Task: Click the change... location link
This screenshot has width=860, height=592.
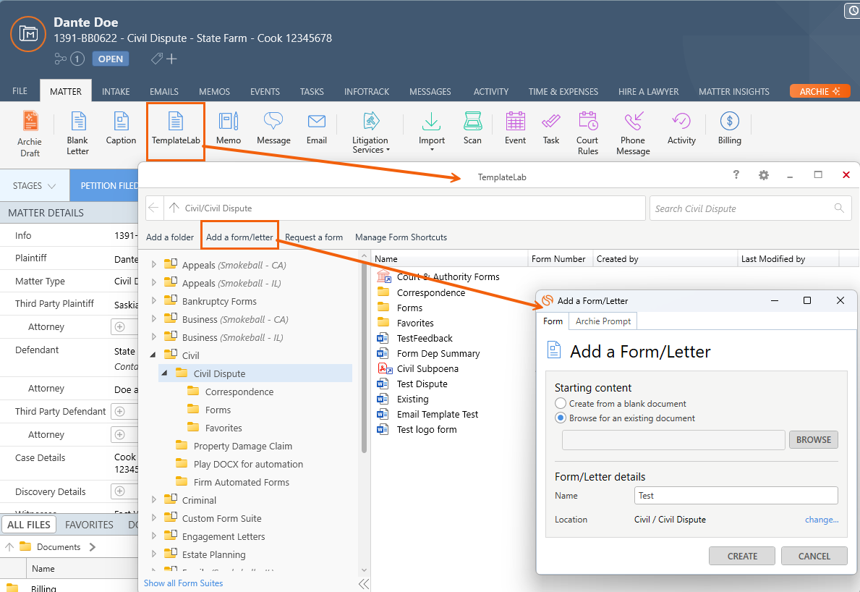Action: pos(822,520)
